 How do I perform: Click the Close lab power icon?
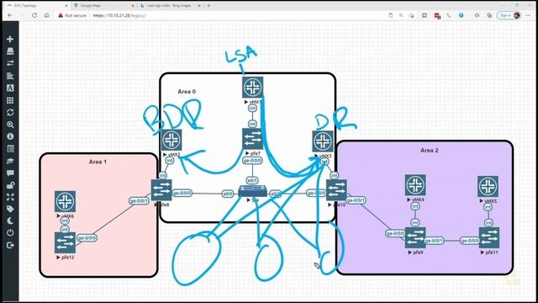click(x=10, y=233)
